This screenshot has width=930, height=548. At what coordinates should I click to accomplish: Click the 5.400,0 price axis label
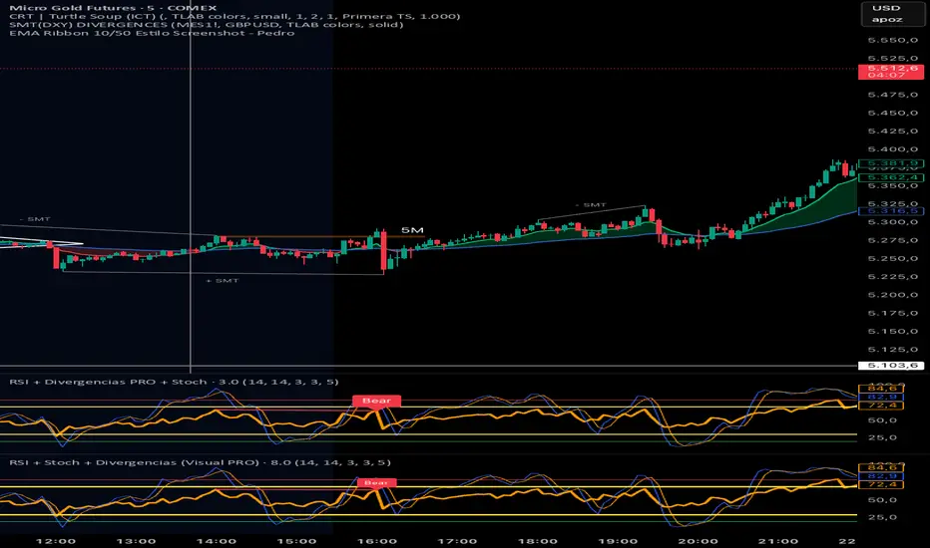(892, 149)
